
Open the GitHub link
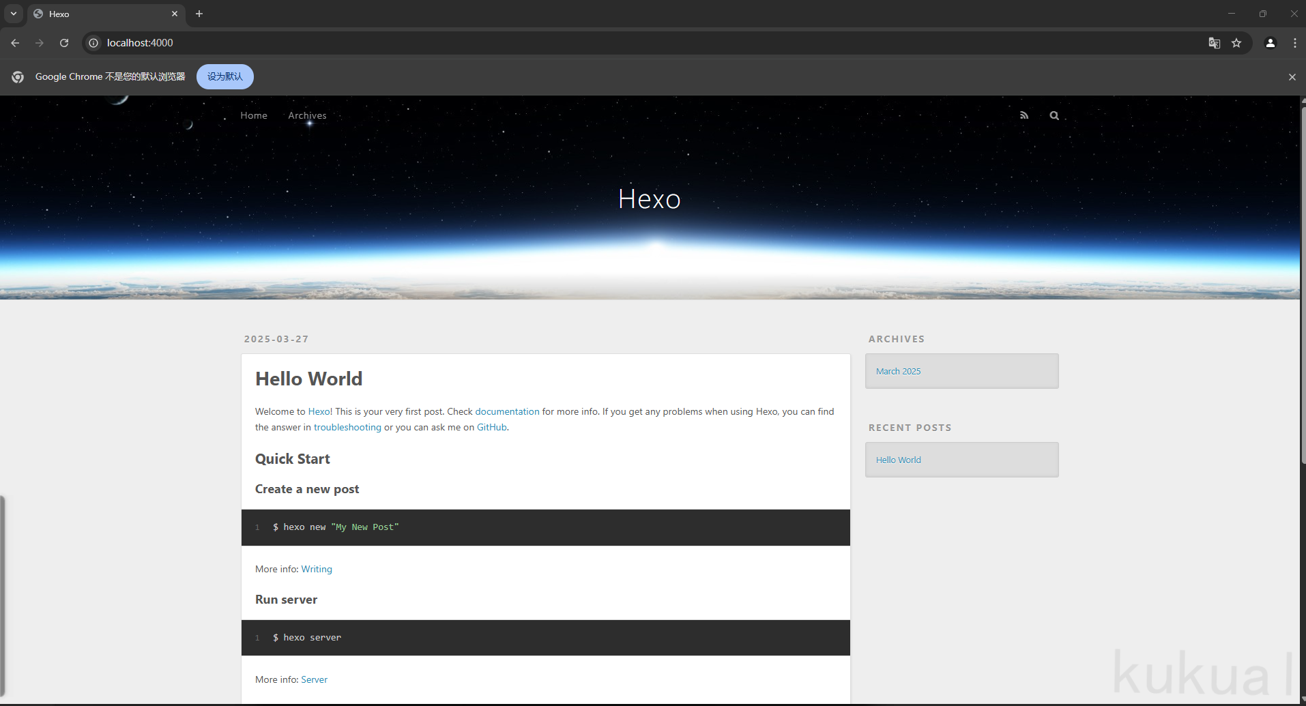click(491, 427)
